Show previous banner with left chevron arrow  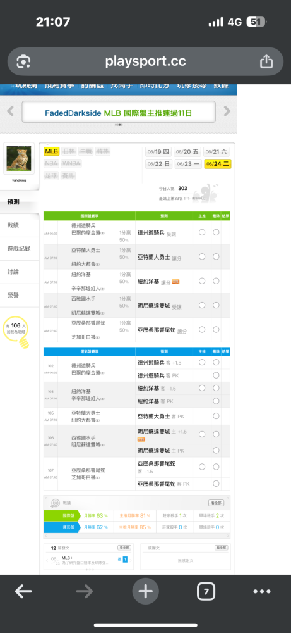tap(11, 111)
